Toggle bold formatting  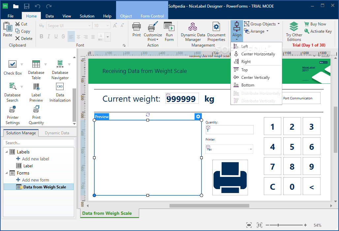41,37
